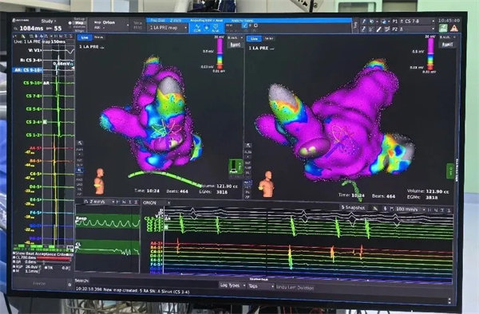Adjust the voltage color bar in right view
The width and height of the screenshot is (479, 314).
coord(430,54)
